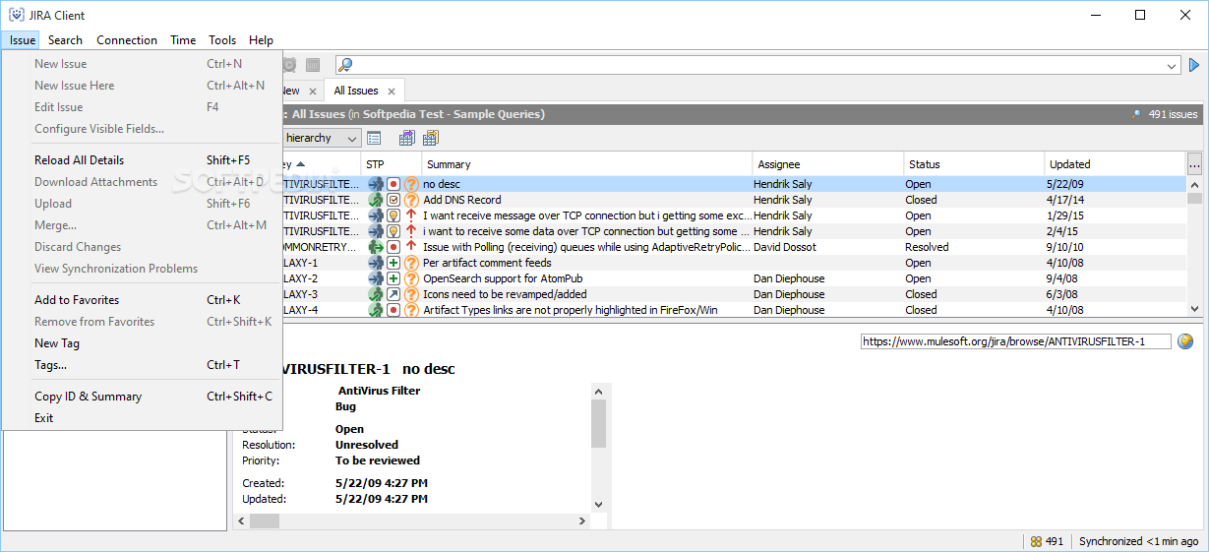Click details pane scroll-down arrow
Viewport: 1209px width, 552px height.
pyautogui.click(x=598, y=504)
